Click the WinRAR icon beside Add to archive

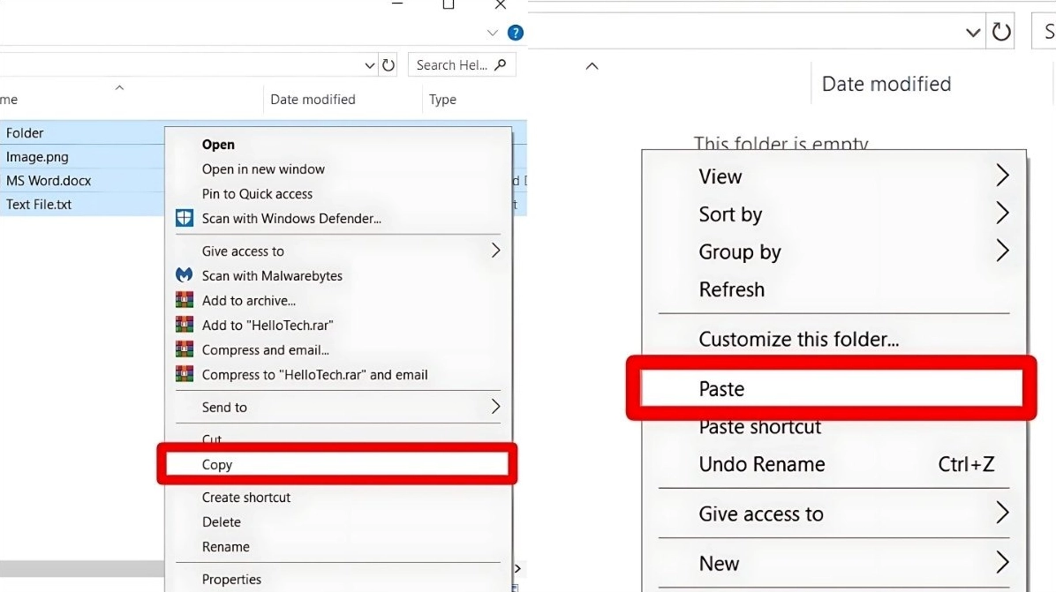coord(185,300)
